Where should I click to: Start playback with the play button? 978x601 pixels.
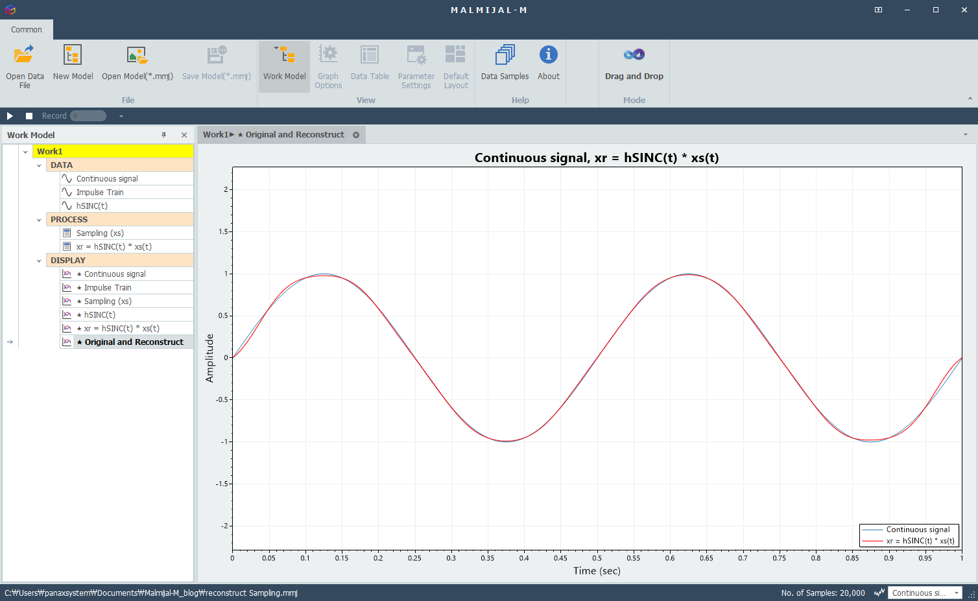tap(10, 116)
